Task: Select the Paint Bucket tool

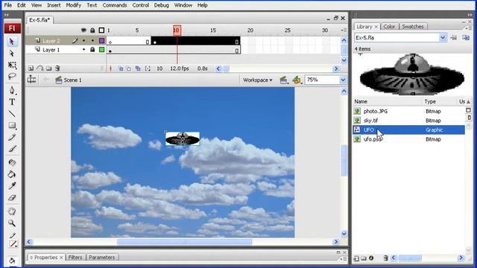Action: [12, 174]
